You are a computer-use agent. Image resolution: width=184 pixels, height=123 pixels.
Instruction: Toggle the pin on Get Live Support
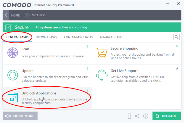pyautogui.click(x=177, y=69)
